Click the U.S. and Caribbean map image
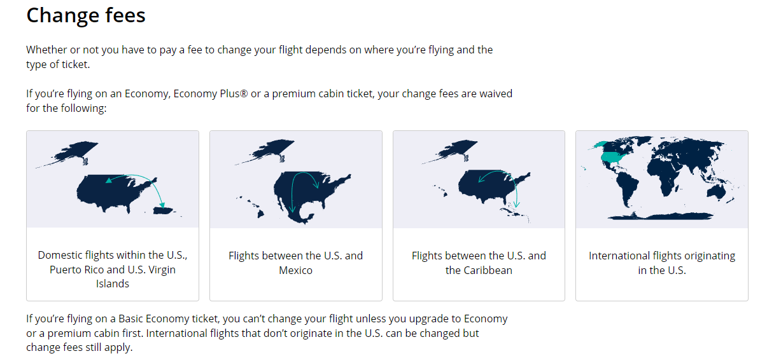Image resolution: width=767 pixels, height=363 pixels. [x=479, y=179]
